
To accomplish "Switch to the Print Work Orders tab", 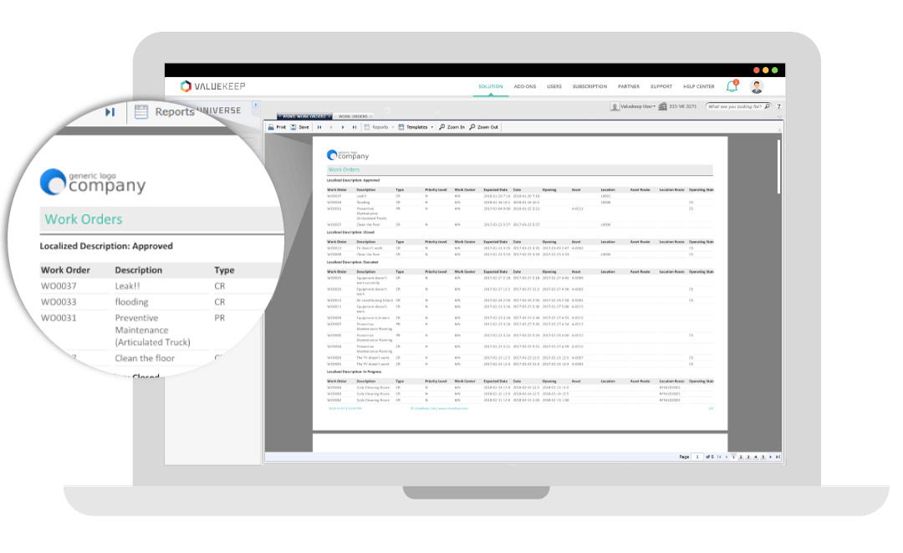I will coord(304,116).
